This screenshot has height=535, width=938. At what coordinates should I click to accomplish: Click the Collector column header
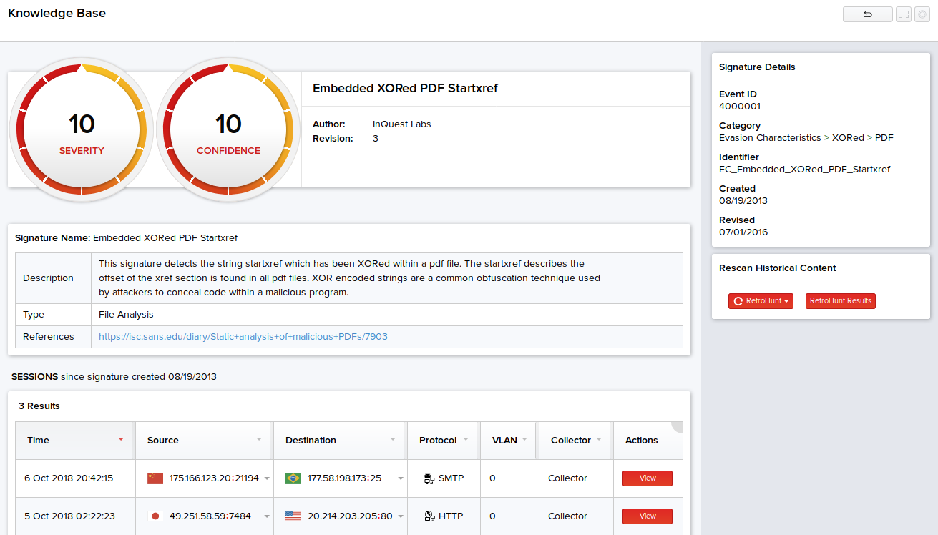coord(570,441)
